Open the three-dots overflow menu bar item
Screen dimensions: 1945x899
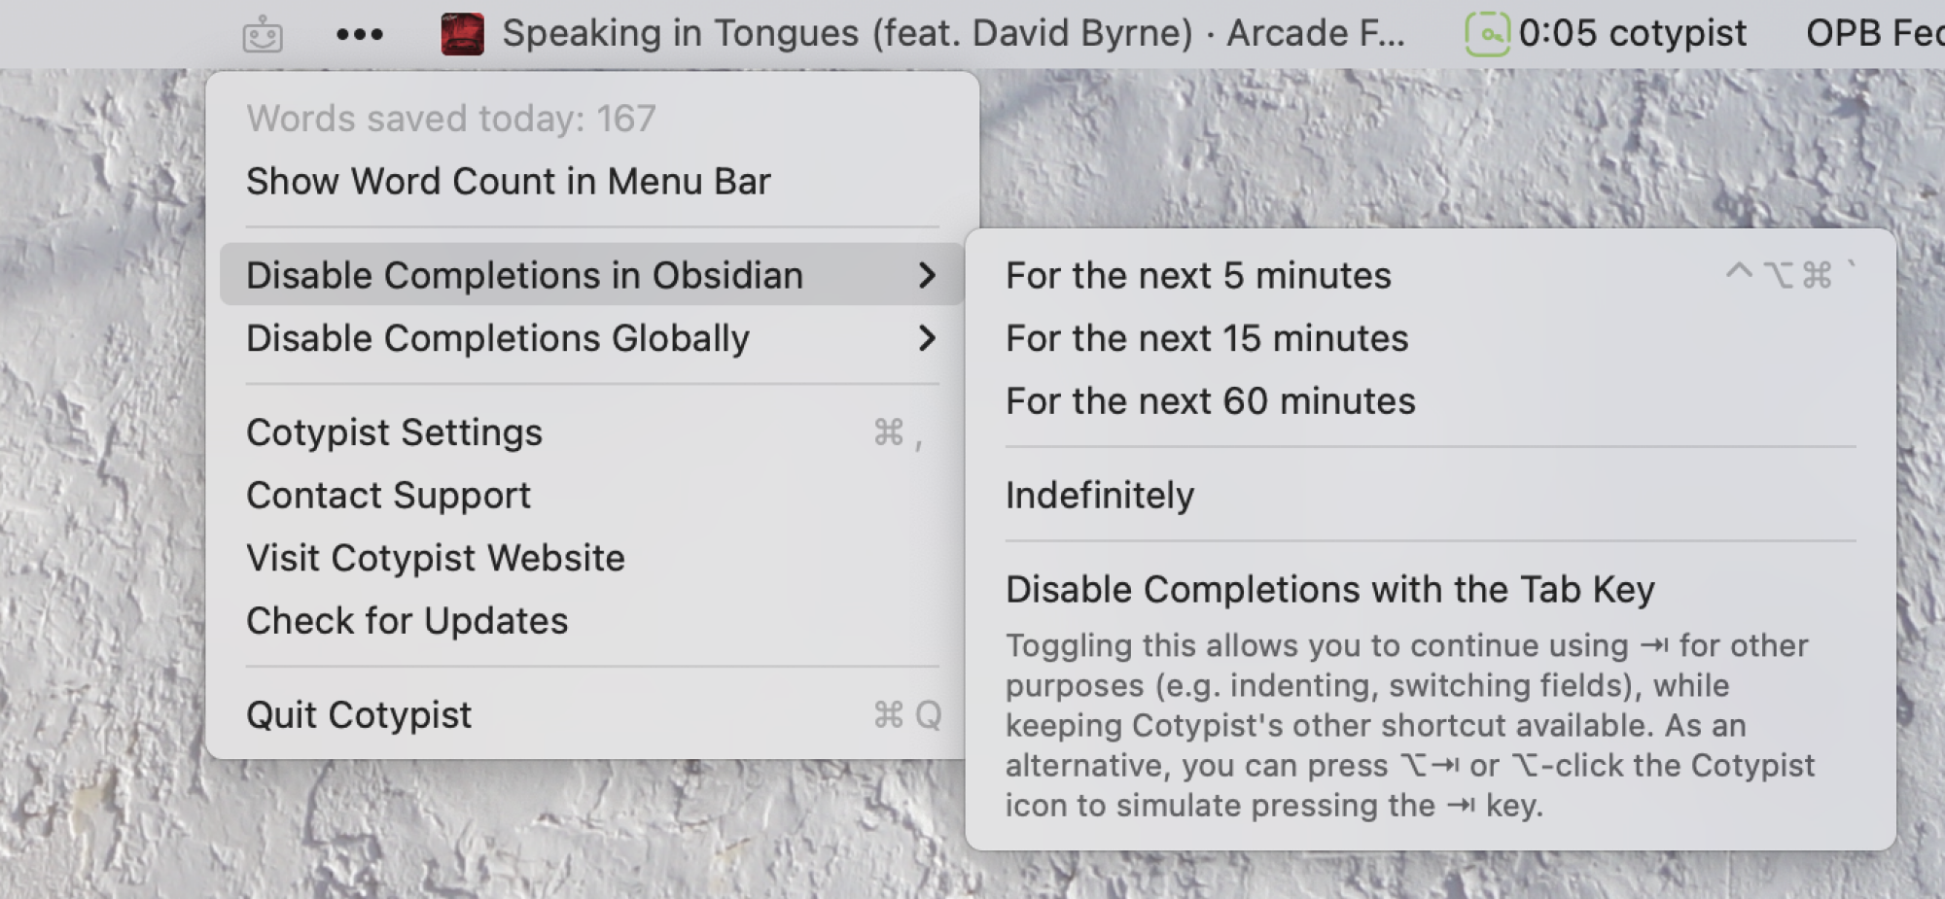360,35
